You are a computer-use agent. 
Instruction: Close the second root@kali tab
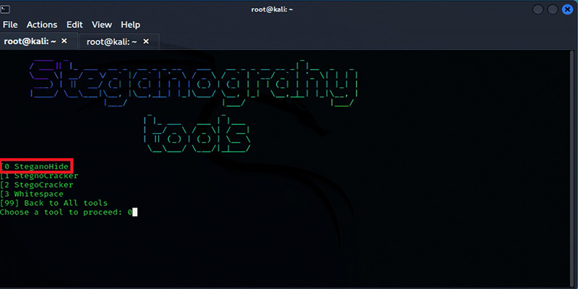[x=146, y=41]
